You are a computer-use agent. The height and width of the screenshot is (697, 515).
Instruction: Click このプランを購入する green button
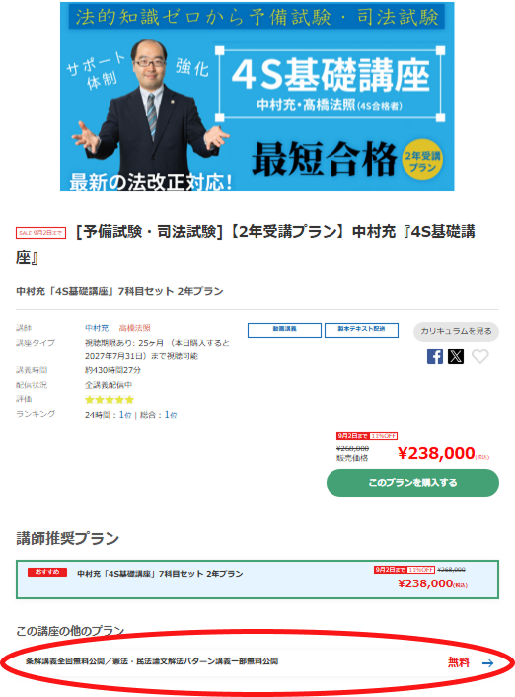tap(412, 483)
